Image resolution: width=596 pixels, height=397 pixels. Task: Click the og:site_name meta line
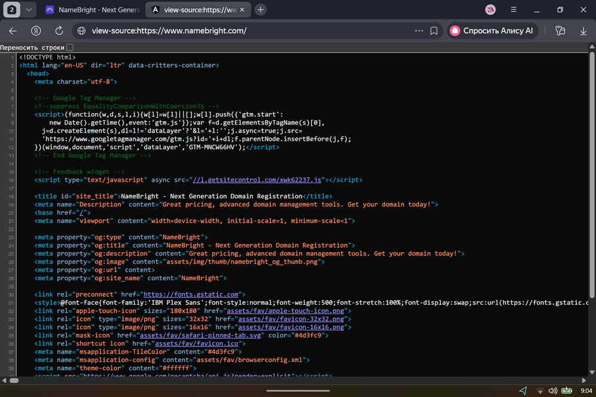(131, 278)
